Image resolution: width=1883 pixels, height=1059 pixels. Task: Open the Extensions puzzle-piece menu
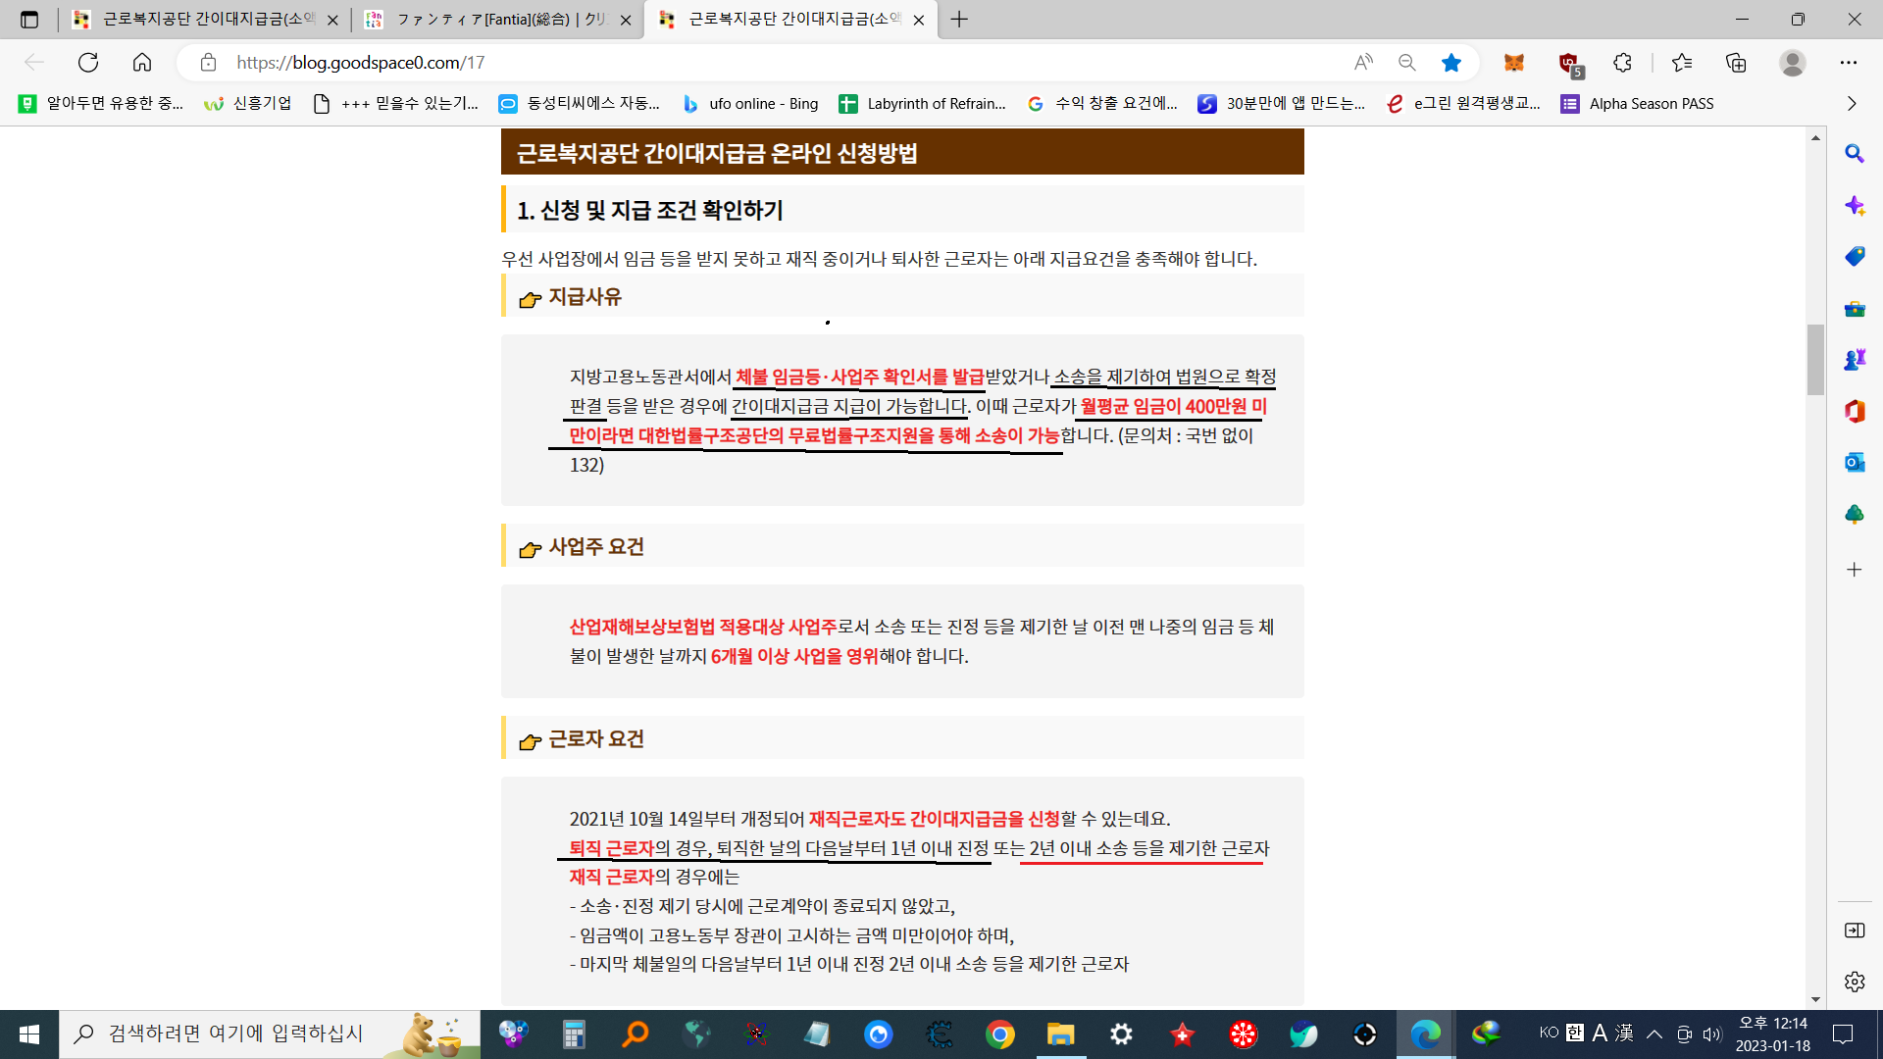[1622, 63]
